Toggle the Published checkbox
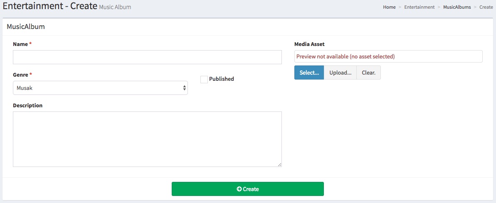The height and width of the screenshot is (203, 496). 204,79
